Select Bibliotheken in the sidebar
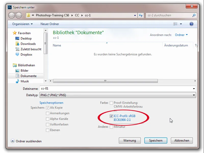Image resolution: width=204 pixels, height=153 pixels. pos(24,65)
